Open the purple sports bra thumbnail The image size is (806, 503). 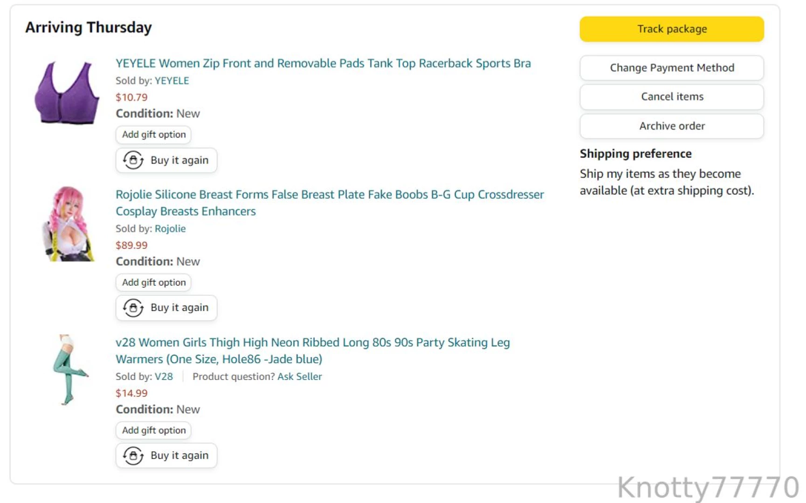pos(67,93)
